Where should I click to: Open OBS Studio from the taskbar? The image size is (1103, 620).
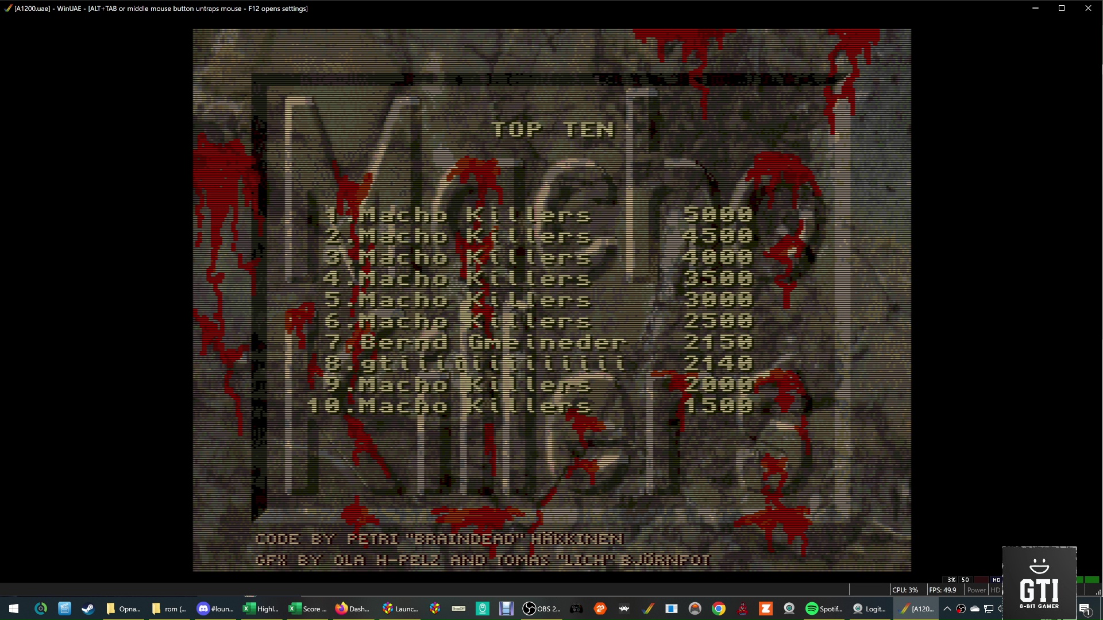tap(541, 609)
